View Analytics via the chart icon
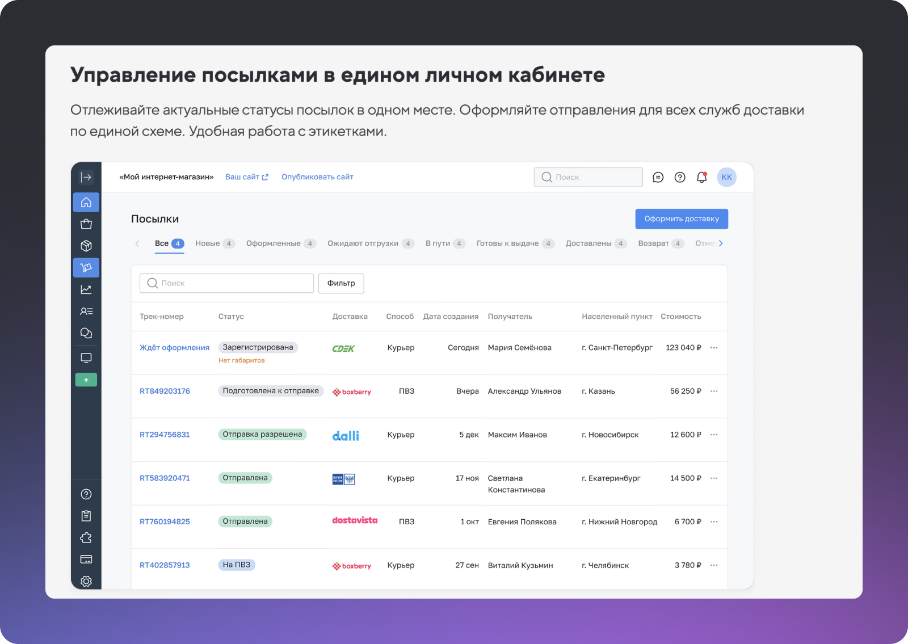 pos(86,289)
